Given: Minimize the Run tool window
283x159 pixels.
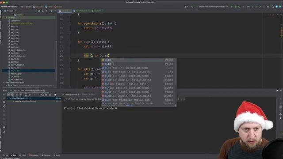Looking at the screenshot, I should [x=281, y=91].
